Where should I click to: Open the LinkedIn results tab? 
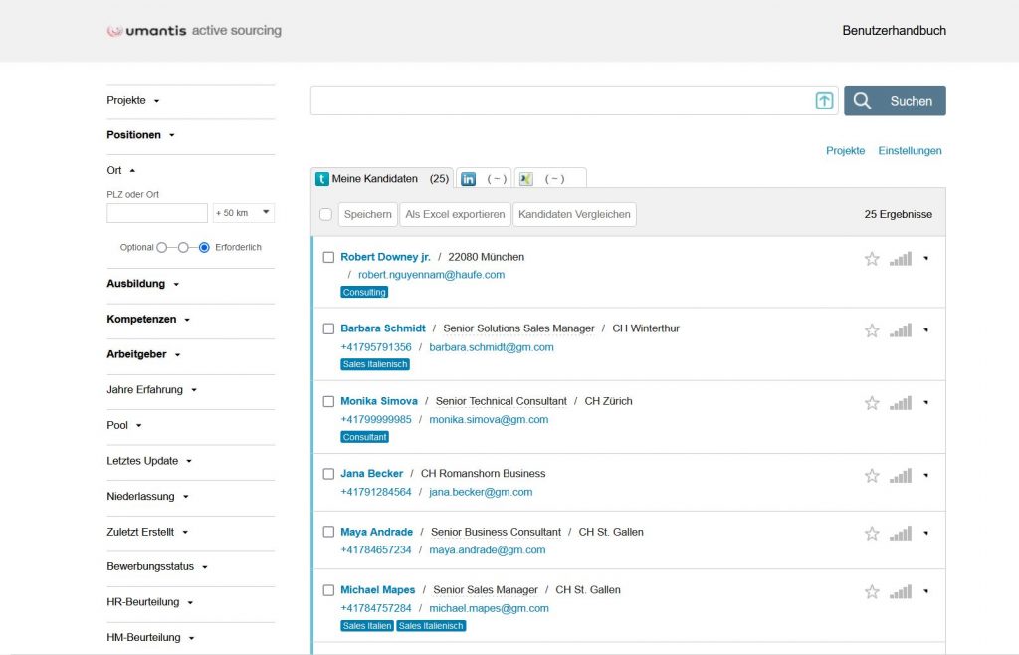pos(484,179)
